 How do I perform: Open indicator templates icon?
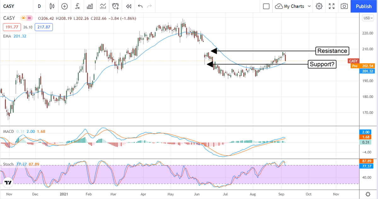pyautogui.click(x=103, y=6)
